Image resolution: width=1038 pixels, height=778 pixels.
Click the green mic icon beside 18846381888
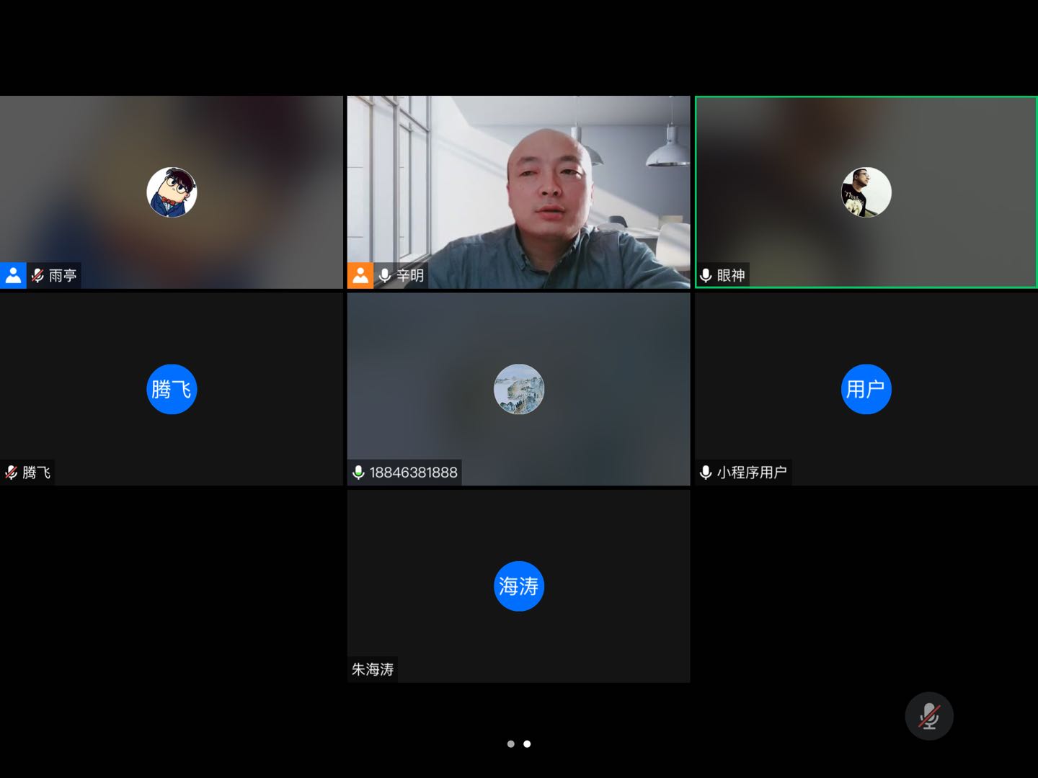[x=358, y=473]
